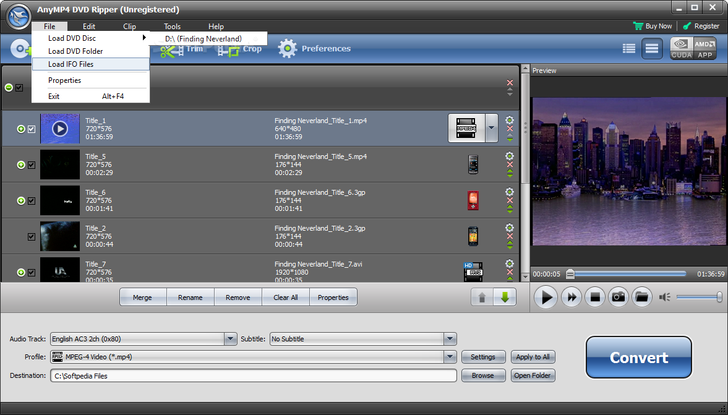Image resolution: width=728 pixels, height=415 pixels.
Task: Open Preferences gear in toolbar
Action: 287,48
